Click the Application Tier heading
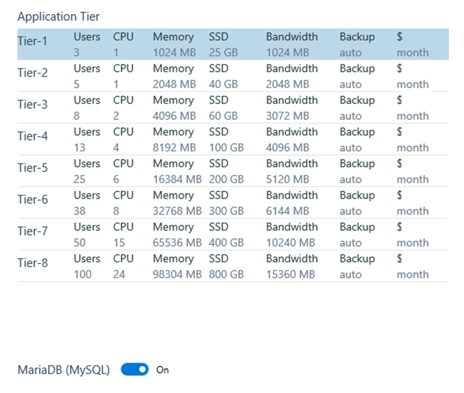This screenshot has width=464, height=393. tap(59, 16)
